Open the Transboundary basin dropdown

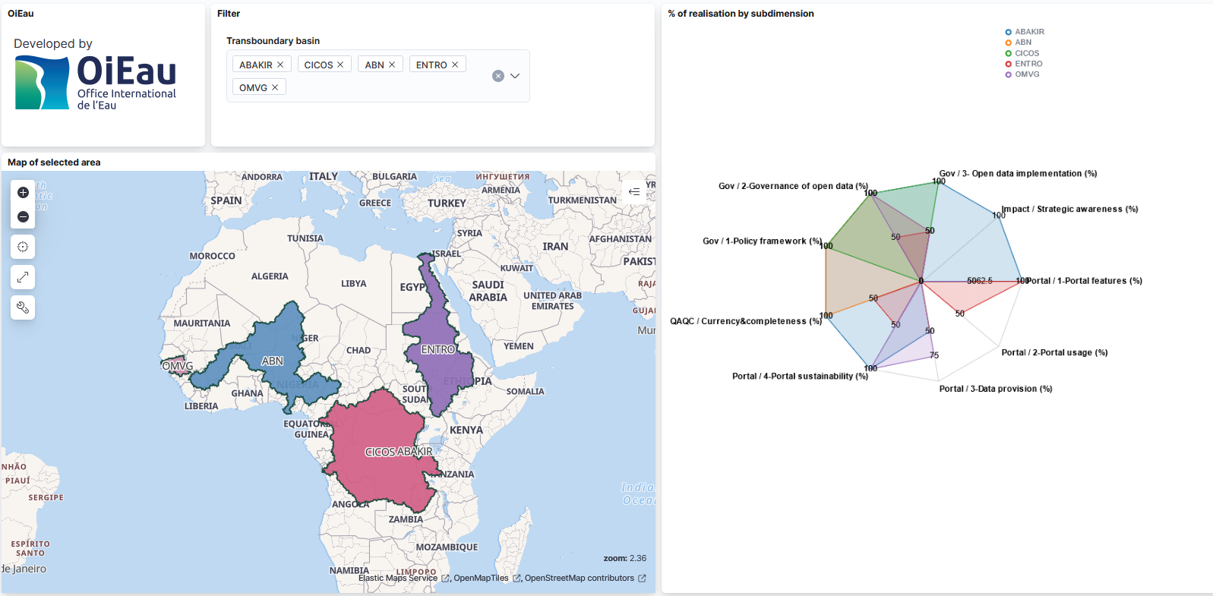click(x=515, y=76)
